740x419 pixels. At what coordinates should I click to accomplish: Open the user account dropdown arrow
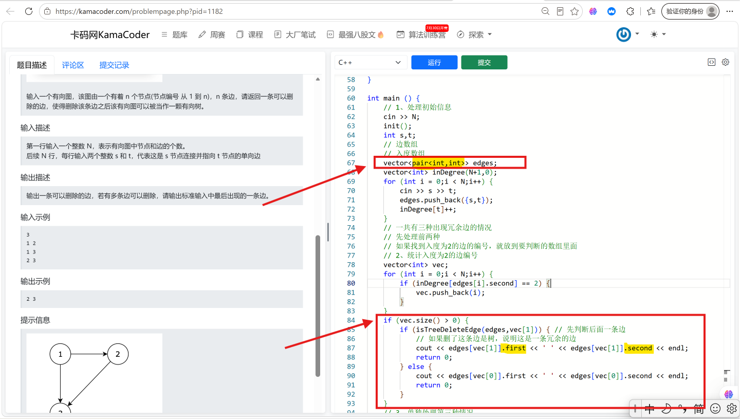point(637,34)
